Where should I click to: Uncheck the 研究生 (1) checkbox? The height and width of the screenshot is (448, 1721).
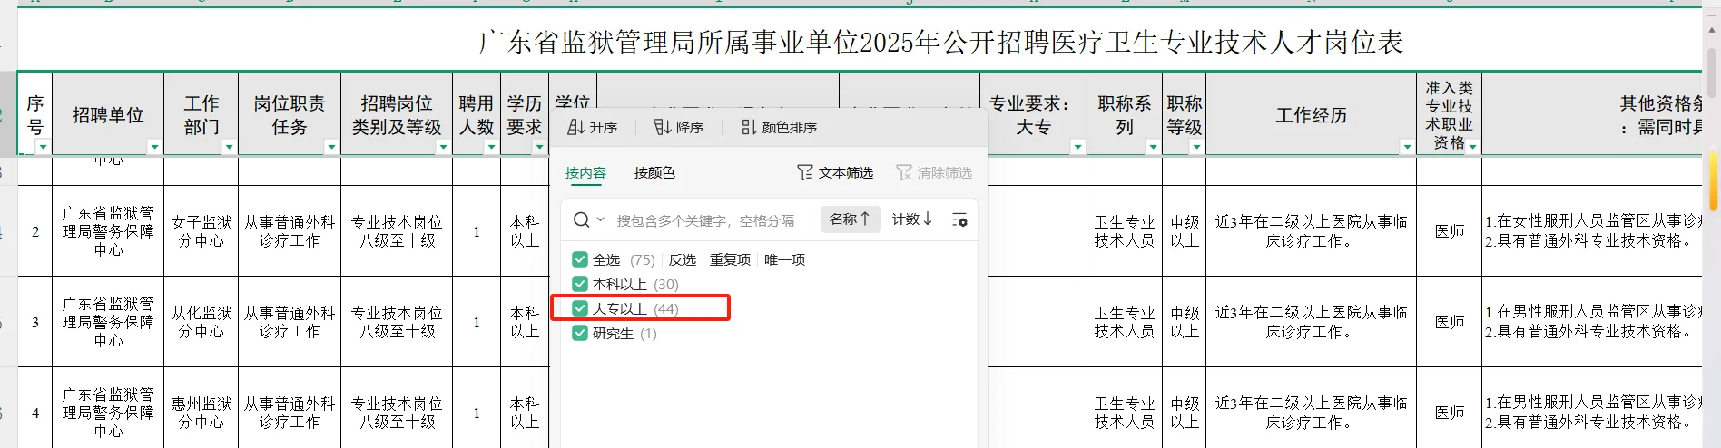coord(580,333)
